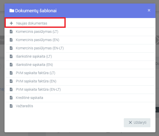Click document icon beside Išankstinė sąskaita (LT)
This screenshot has width=159, height=136.
point(11,56)
